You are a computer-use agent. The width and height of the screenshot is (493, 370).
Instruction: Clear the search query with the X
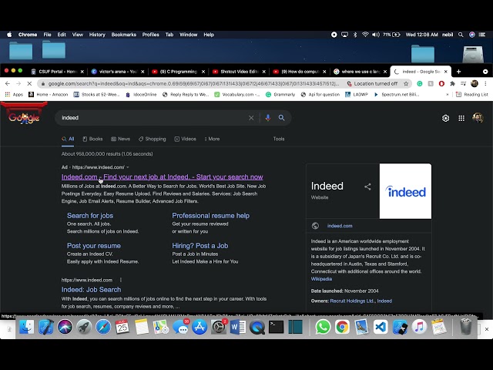coord(251,118)
